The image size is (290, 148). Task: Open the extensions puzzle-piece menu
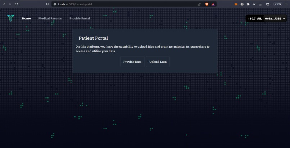pos(248,4)
